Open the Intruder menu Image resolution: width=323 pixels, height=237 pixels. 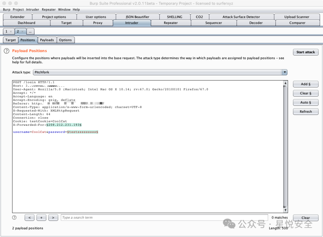tap(33, 10)
